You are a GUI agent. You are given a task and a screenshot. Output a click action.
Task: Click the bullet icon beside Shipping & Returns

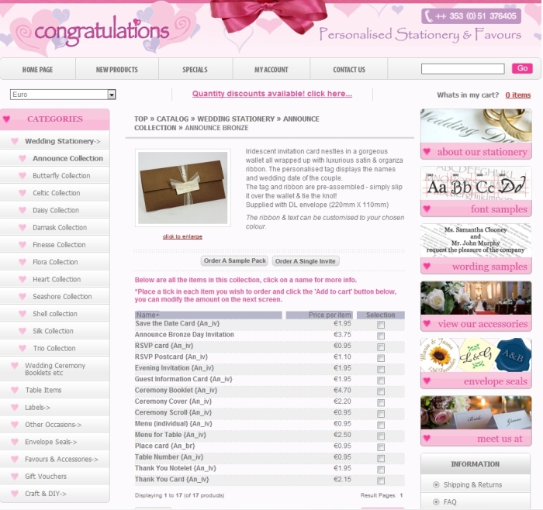coord(436,484)
